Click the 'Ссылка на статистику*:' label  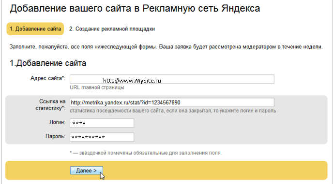pos(50,105)
